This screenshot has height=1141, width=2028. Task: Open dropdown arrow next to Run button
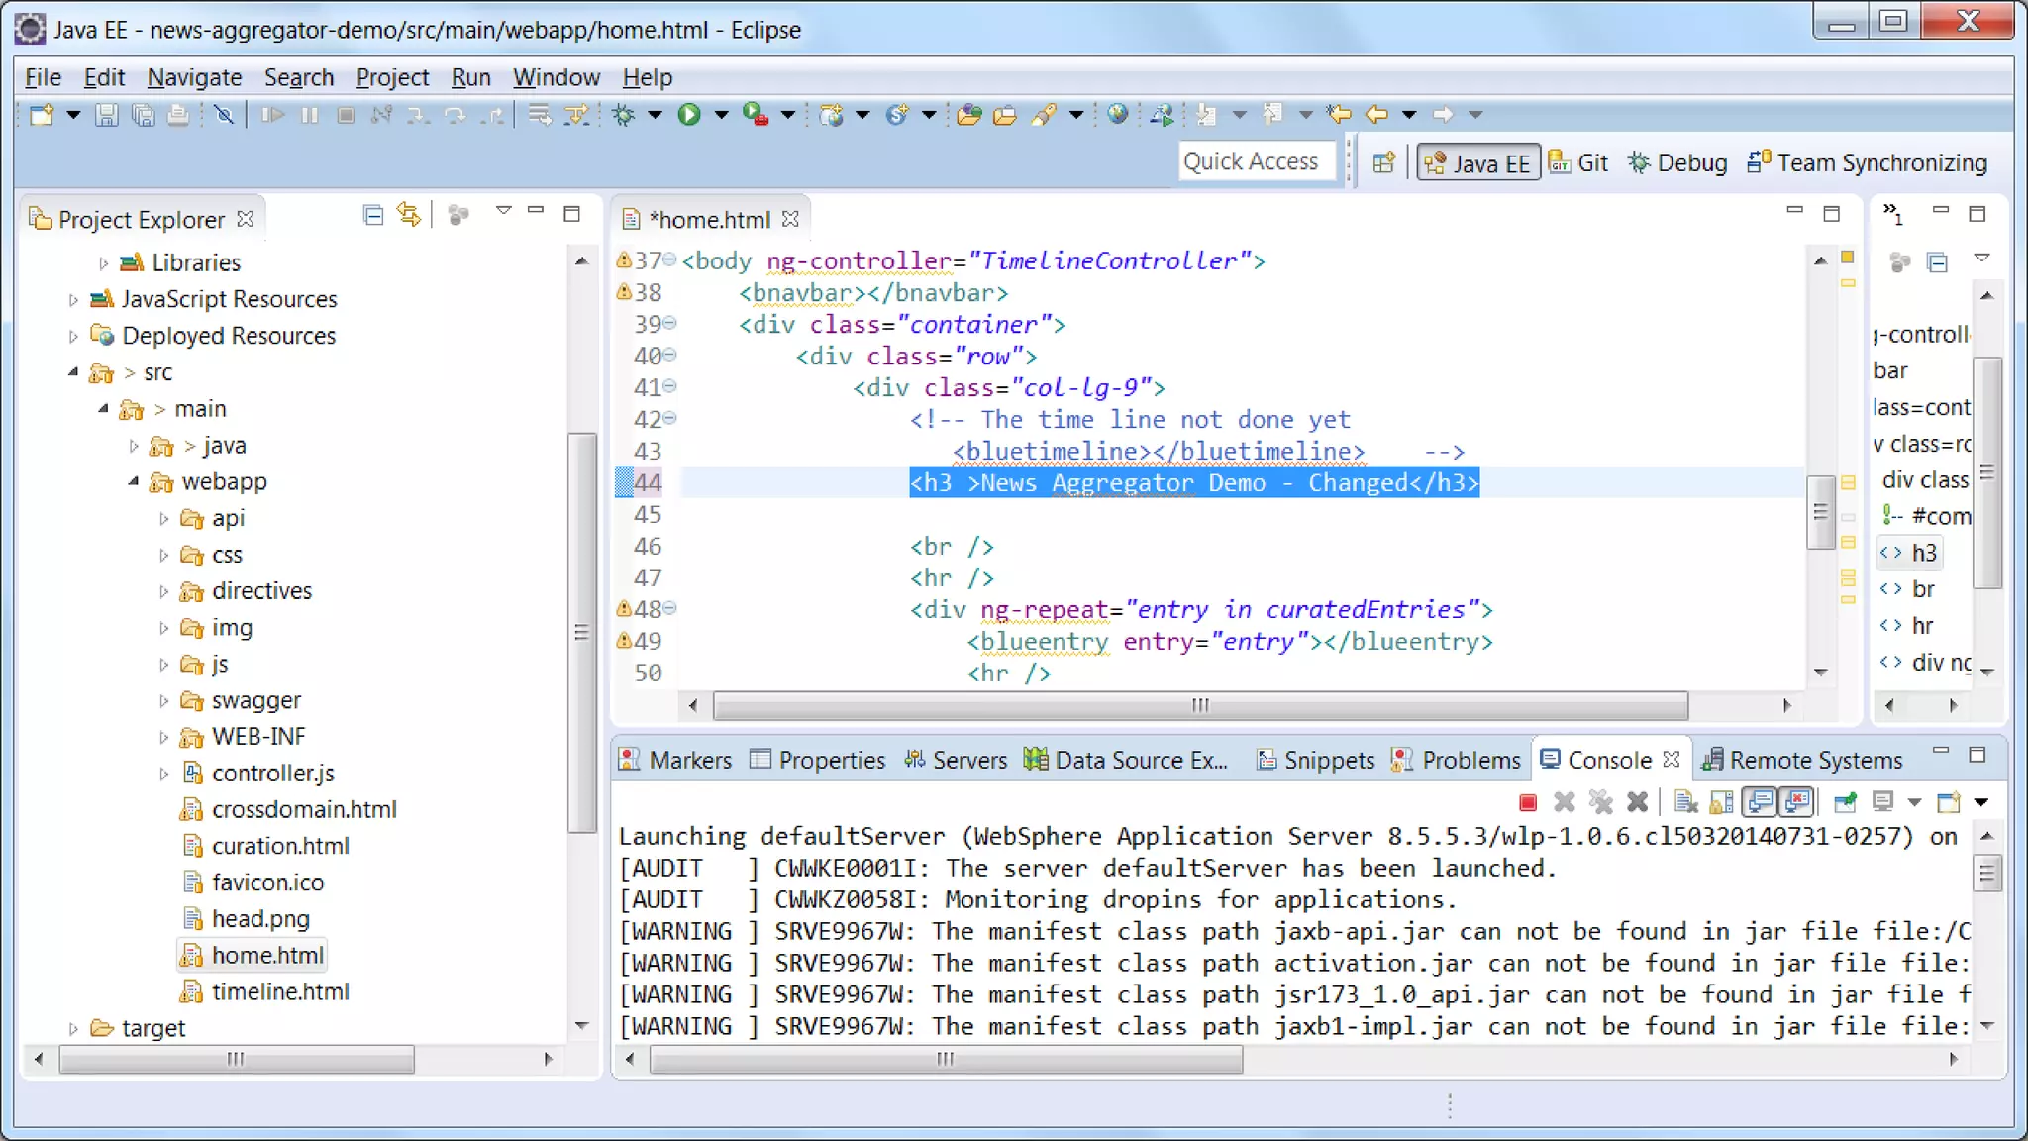[721, 115]
